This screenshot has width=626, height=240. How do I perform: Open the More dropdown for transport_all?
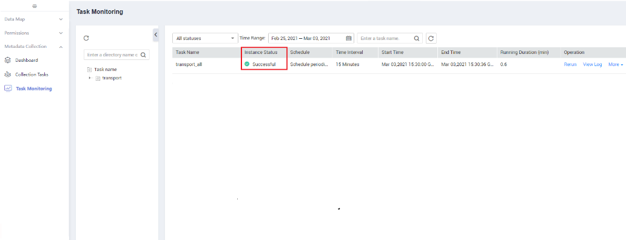pyautogui.click(x=615, y=64)
